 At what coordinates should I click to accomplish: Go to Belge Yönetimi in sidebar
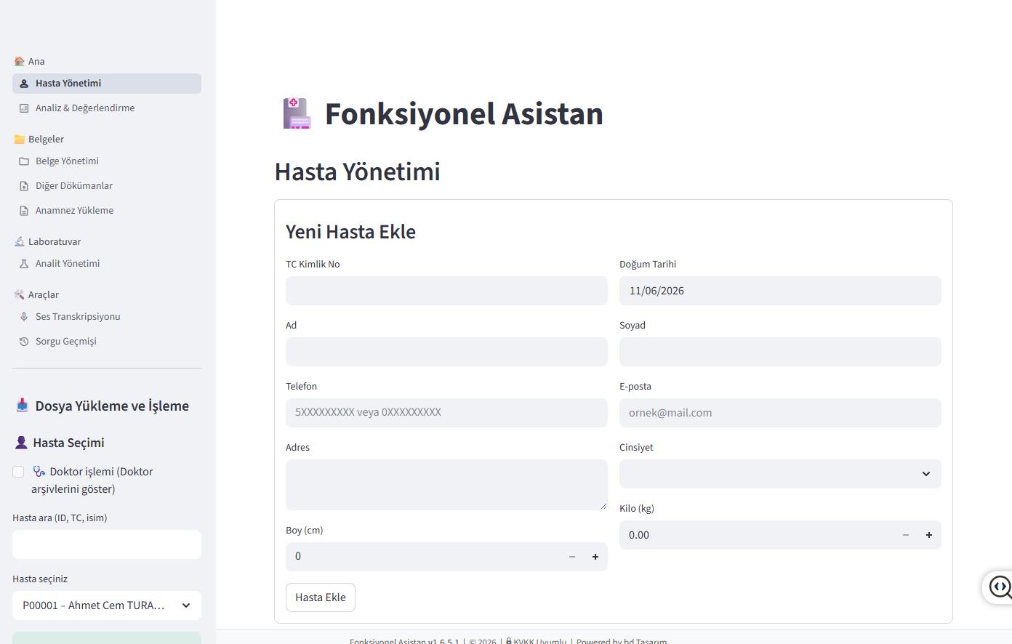tap(107, 161)
